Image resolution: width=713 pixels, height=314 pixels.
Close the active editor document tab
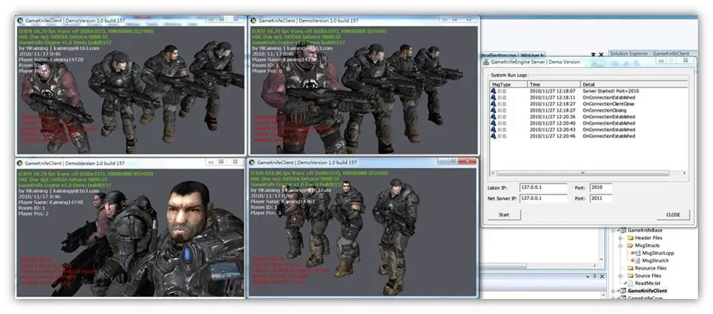[601, 55]
